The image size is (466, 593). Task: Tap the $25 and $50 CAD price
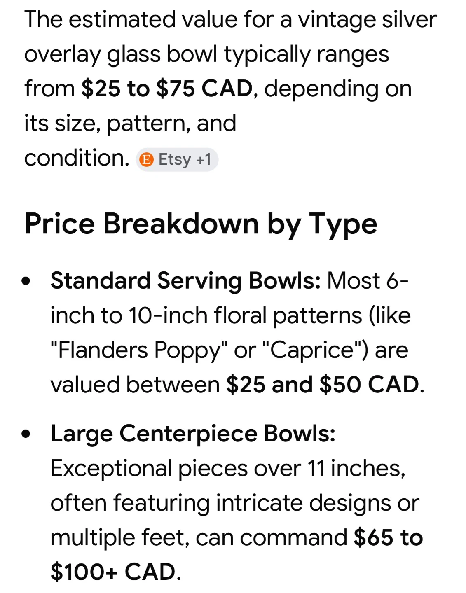[323, 385]
